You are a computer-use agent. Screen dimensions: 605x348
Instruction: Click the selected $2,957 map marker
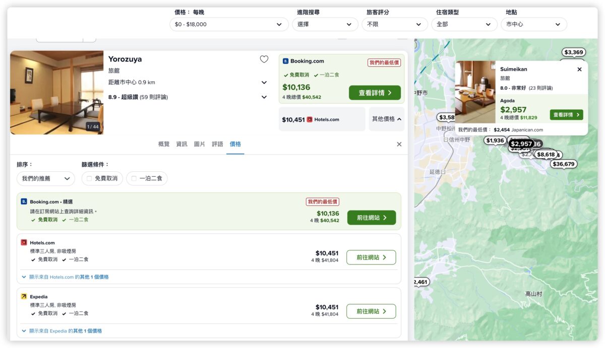click(521, 144)
